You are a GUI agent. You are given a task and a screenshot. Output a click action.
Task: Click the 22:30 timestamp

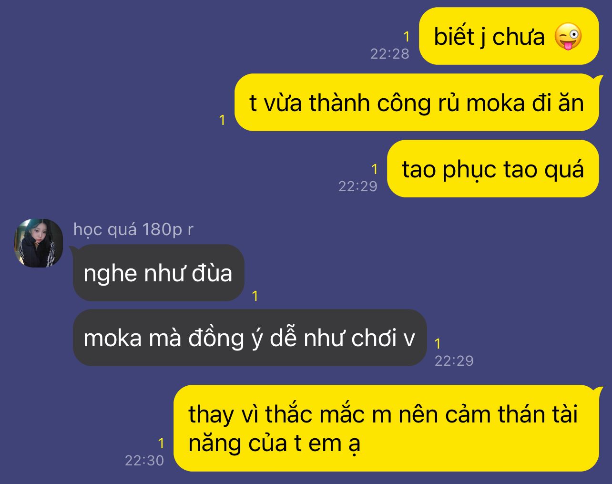(144, 460)
